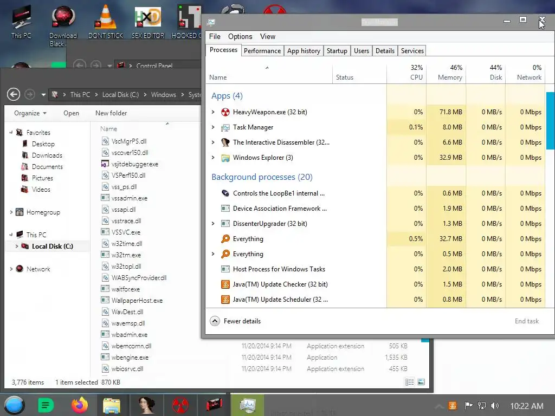Open the View menu in Task Manager
Viewport: 555px width, 416px height.
268,36
